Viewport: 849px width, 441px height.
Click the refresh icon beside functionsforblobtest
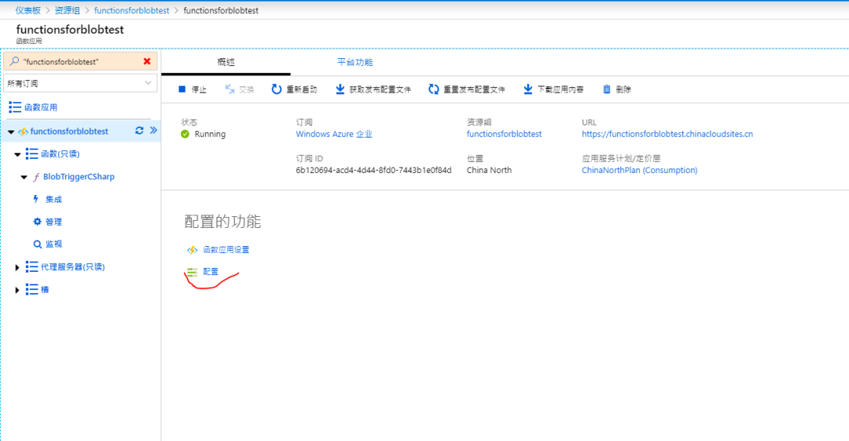pyautogui.click(x=139, y=130)
